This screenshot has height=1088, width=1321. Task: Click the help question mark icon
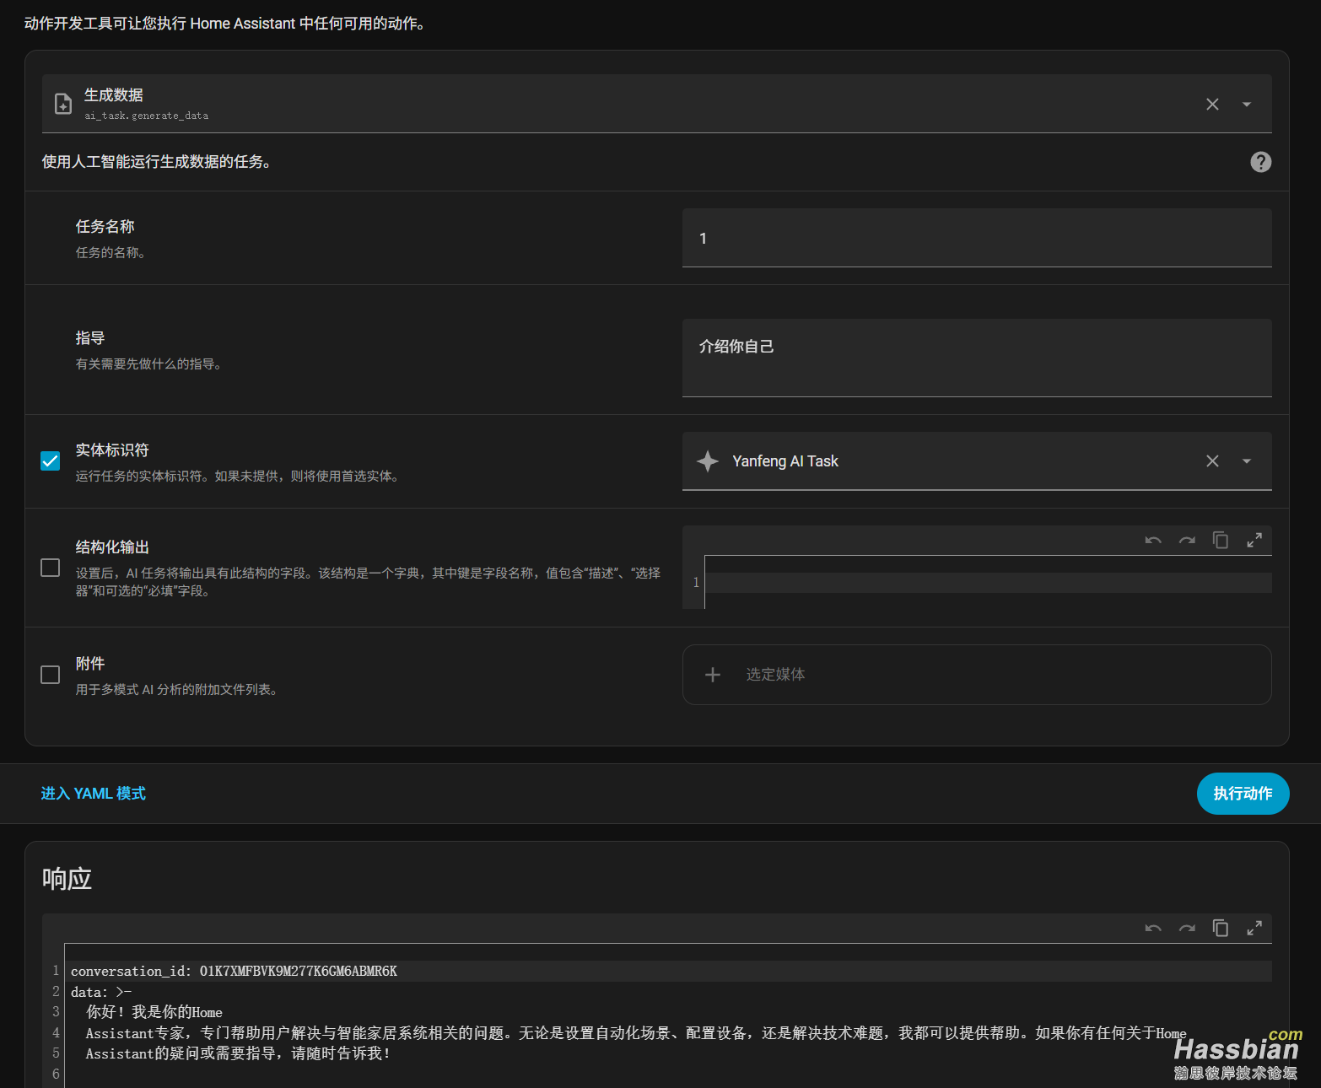pos(1260,162)
